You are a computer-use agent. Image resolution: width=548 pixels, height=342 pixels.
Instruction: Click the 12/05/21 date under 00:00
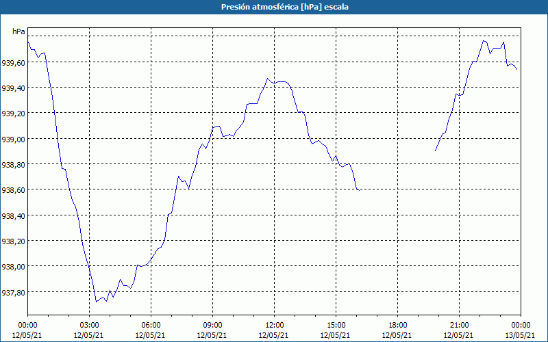tap(27, 335)
